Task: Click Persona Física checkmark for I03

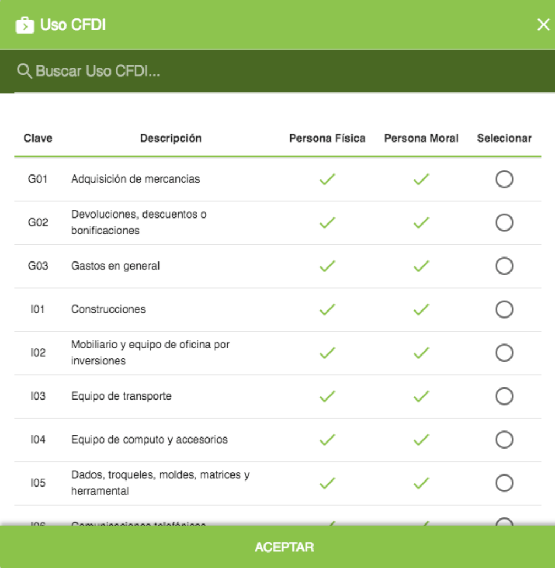Action: (x=327, y=397)
